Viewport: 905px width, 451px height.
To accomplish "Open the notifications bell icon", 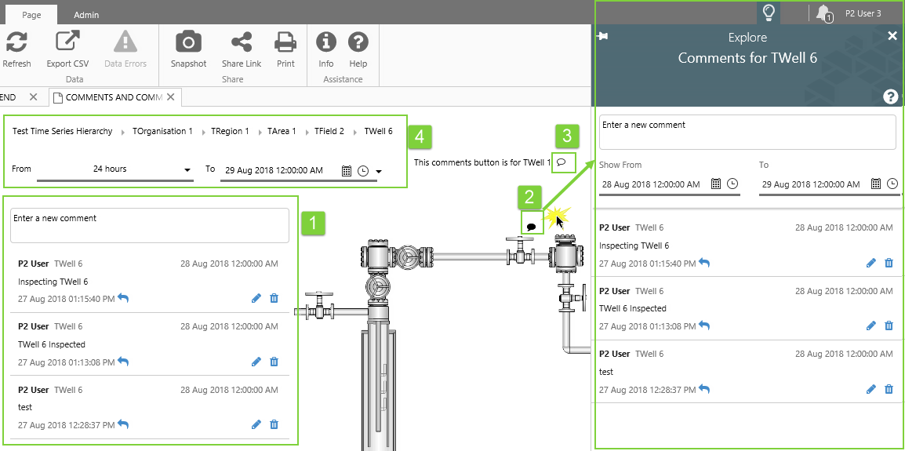I will (823, 13).
